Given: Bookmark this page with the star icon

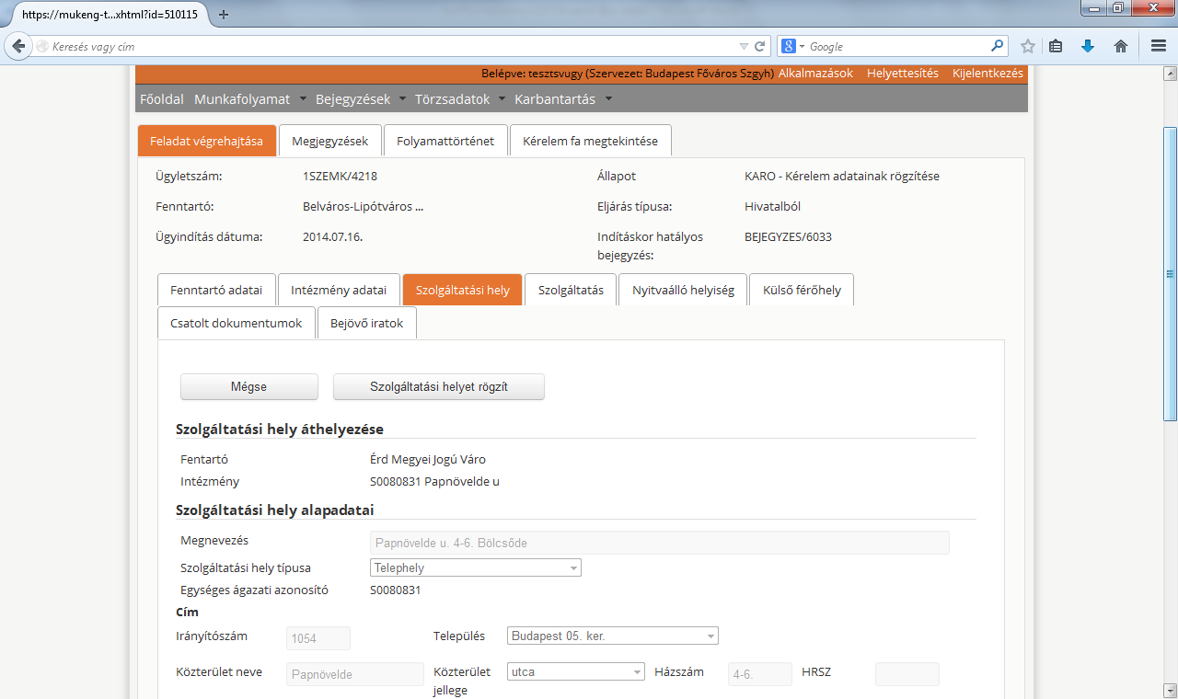Looking at the screenshot, I should [x=1028, y=46].
